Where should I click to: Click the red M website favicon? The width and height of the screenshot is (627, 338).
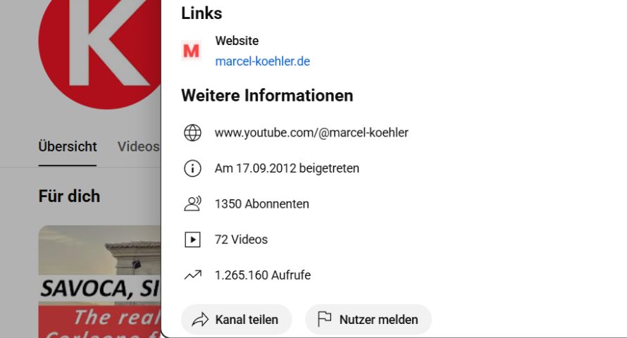(191, 51)
